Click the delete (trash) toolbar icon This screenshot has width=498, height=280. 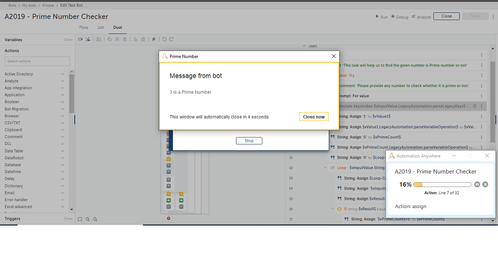coord(143,39)
